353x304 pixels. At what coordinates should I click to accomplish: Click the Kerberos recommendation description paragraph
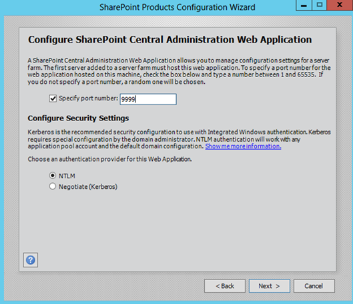pyautogui.click(x=179, y=139)
